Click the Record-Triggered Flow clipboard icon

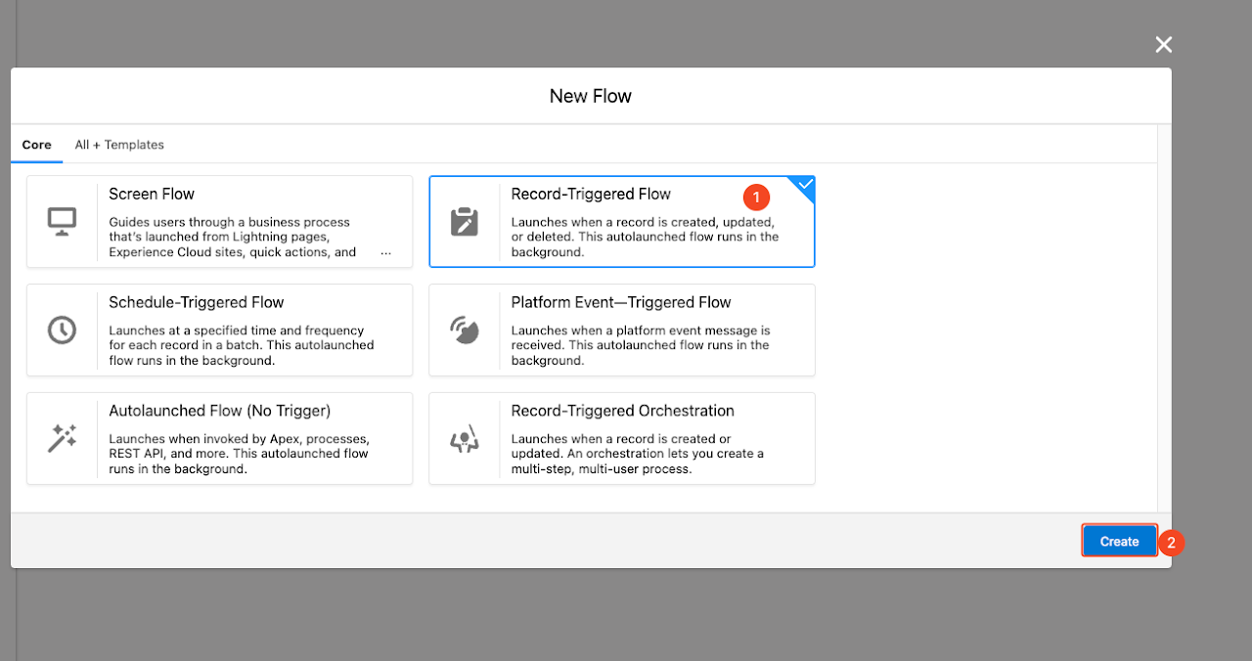tap(464, 222)
